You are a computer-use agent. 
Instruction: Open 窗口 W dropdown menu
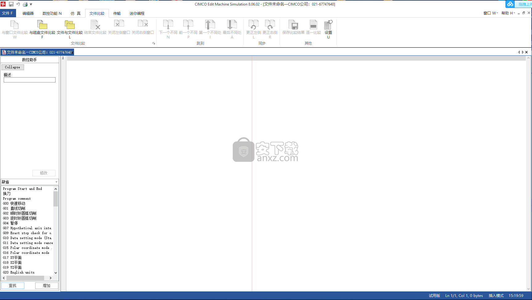point(491,13)
